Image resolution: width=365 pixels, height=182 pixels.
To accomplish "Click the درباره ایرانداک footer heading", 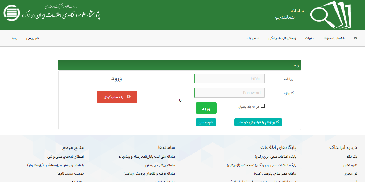I will coord(343,147).
